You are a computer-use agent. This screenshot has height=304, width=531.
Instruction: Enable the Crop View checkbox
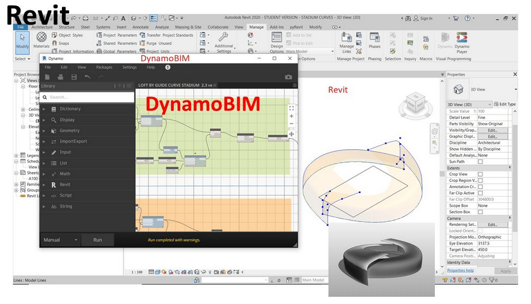(x=480, y=174)
